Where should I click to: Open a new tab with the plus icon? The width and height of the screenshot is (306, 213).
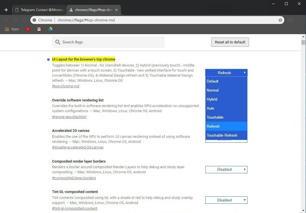[x=6, y=10]
